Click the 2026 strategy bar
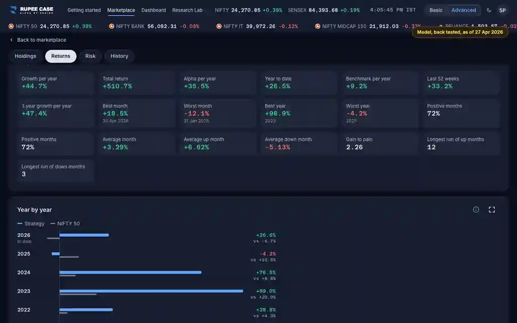This screenshot has height=323, width=517. tap(84, 235)
